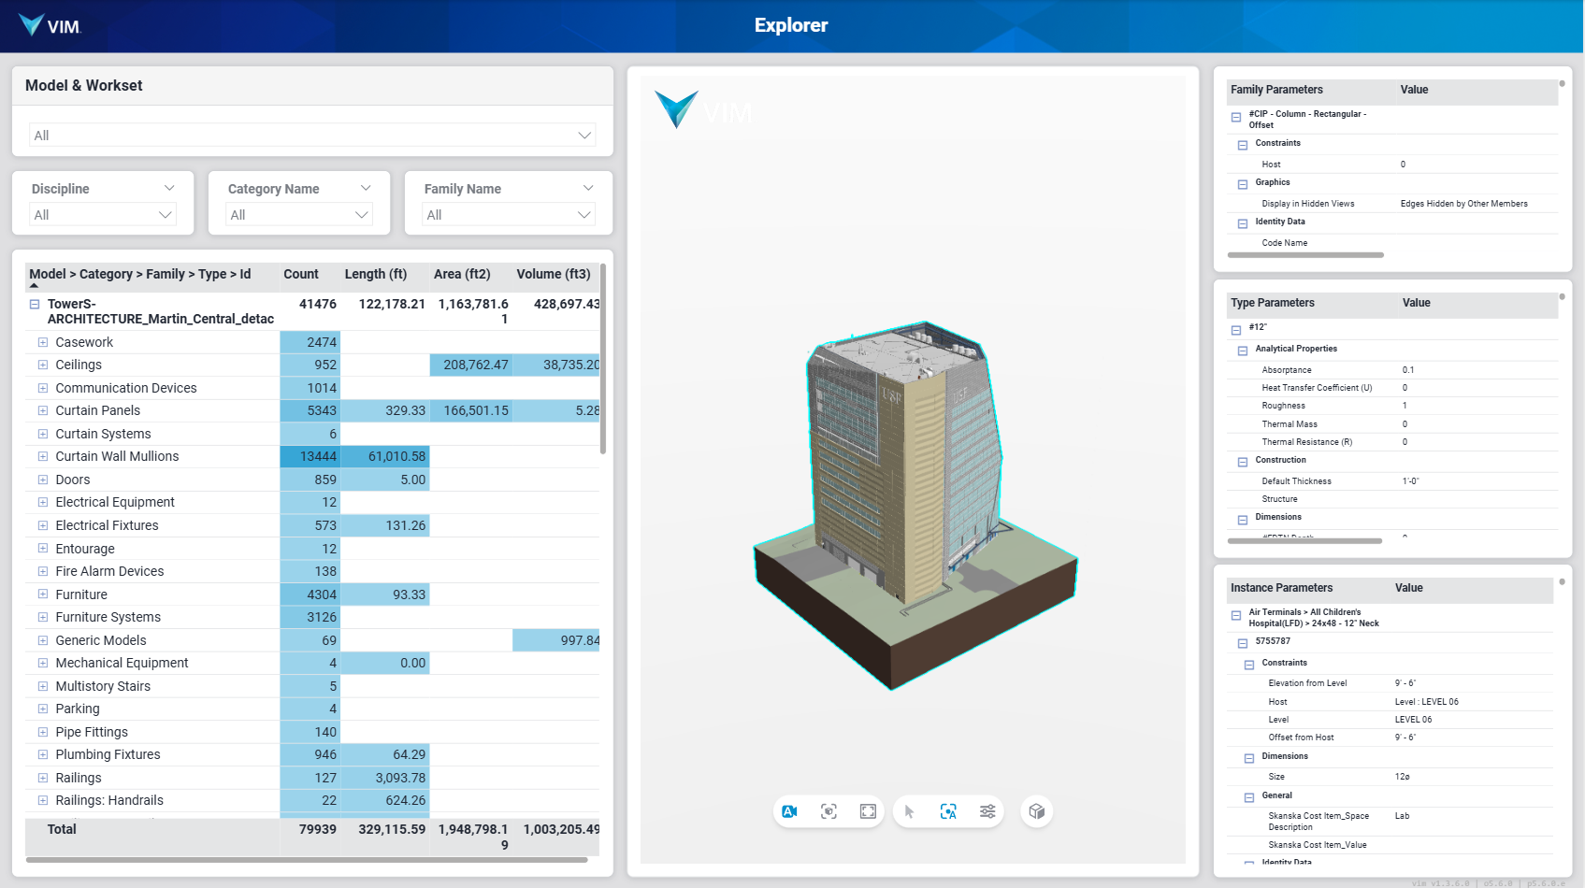Collapse the Constraints group in Family Parameters
The width and height of the screenshot is (1585, 888).
coord(1243,145)
